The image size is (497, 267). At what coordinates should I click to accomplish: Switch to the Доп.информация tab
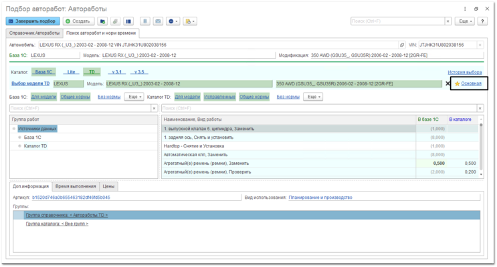click(x=30, y=186)
